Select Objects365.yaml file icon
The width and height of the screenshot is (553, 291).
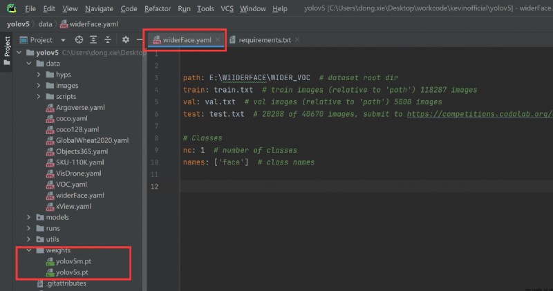pyautogui.click(x=50, y=151)
